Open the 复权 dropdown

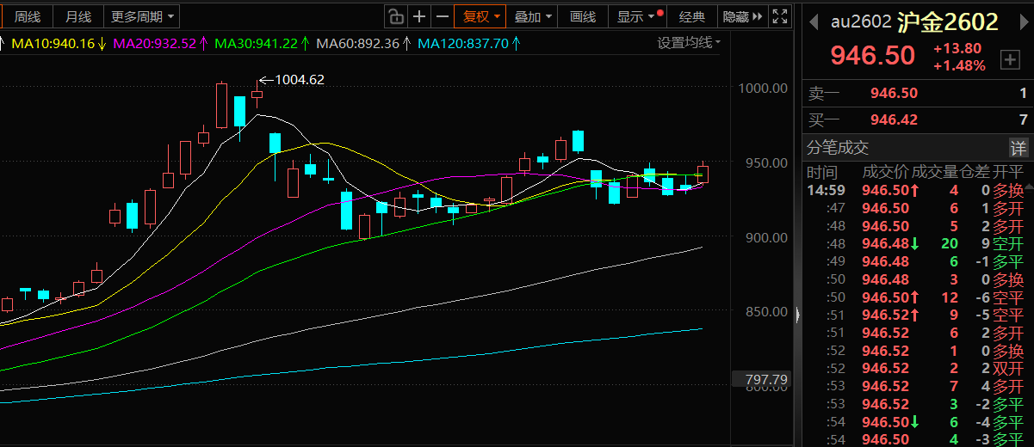click(481, 16)
